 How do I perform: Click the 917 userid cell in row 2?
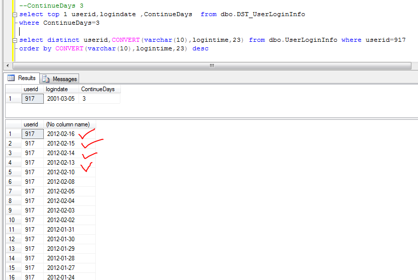point(33,144)
